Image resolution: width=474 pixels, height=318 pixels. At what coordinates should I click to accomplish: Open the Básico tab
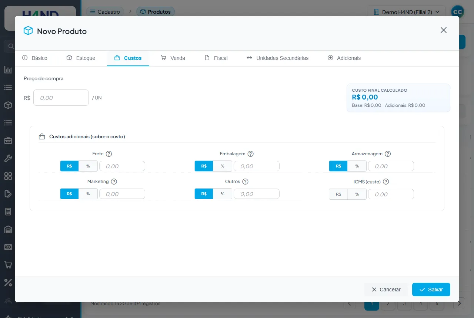tap(35, 58)
